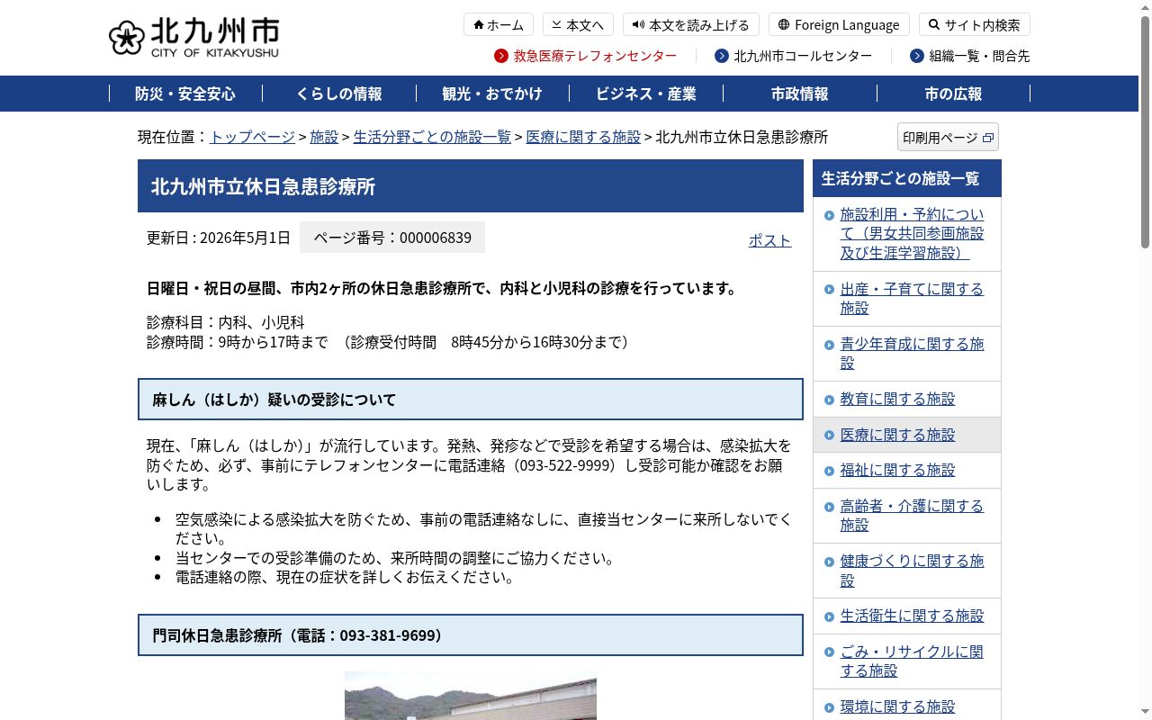
Task: Click the bullet icon beside 出産・子育てに関する施設
Action: coord(829,290)
